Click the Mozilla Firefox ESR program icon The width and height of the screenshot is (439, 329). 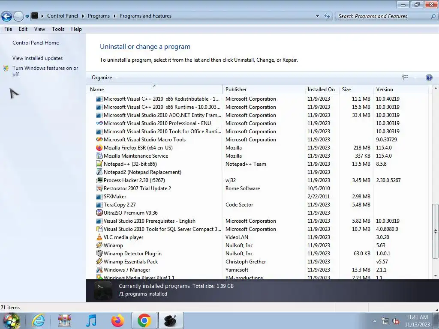click(x=99, y=147)
